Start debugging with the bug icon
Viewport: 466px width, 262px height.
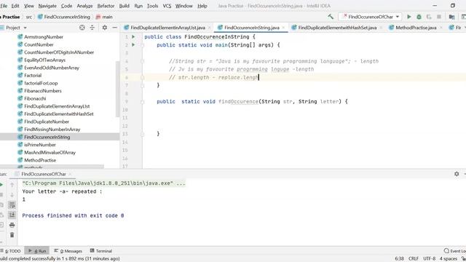pos(419,17)
